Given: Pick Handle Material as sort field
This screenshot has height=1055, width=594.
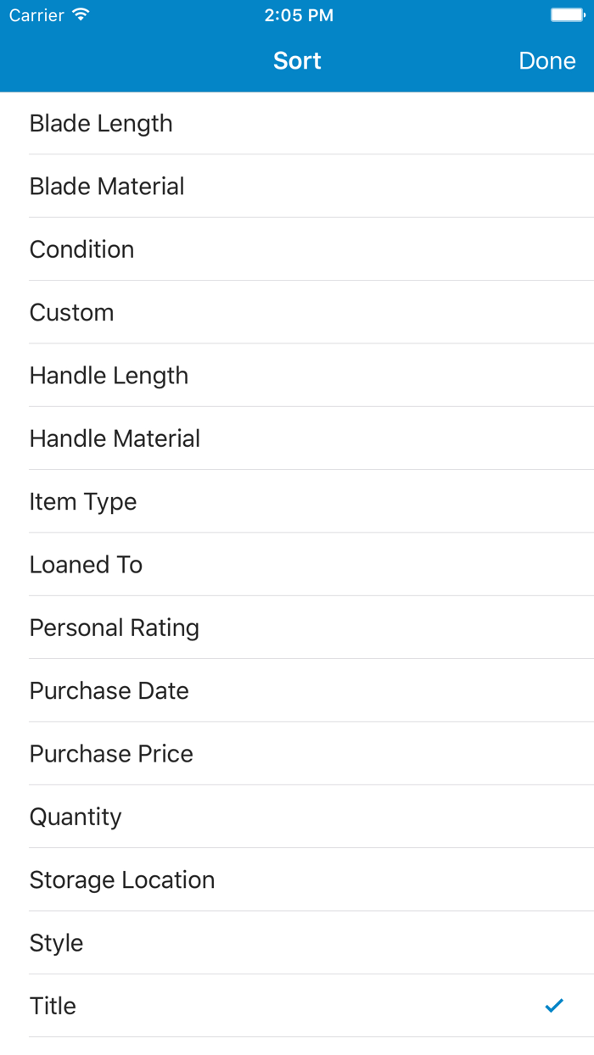Looking at the screenshot, I should (115, 438).
